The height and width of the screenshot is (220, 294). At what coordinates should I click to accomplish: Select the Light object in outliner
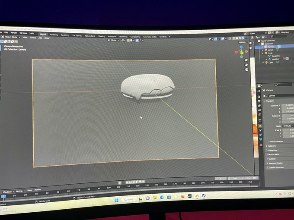[271, 63]
